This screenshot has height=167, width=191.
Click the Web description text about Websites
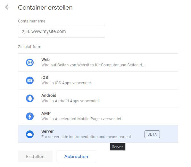click(x=93, y=65)
